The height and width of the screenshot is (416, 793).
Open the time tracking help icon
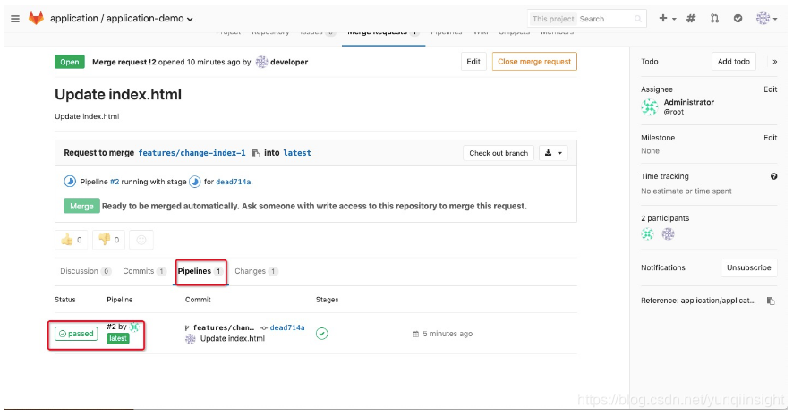tap(773, 176)
